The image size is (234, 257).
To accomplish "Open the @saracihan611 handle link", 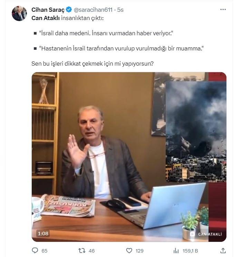I will [93, 10].
